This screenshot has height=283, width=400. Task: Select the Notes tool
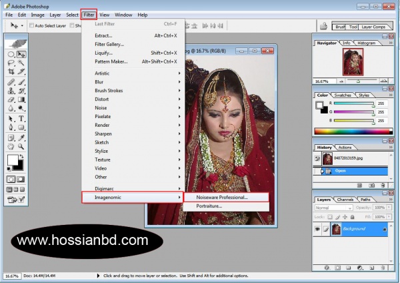pyautogui.click(x=11, y=138)
